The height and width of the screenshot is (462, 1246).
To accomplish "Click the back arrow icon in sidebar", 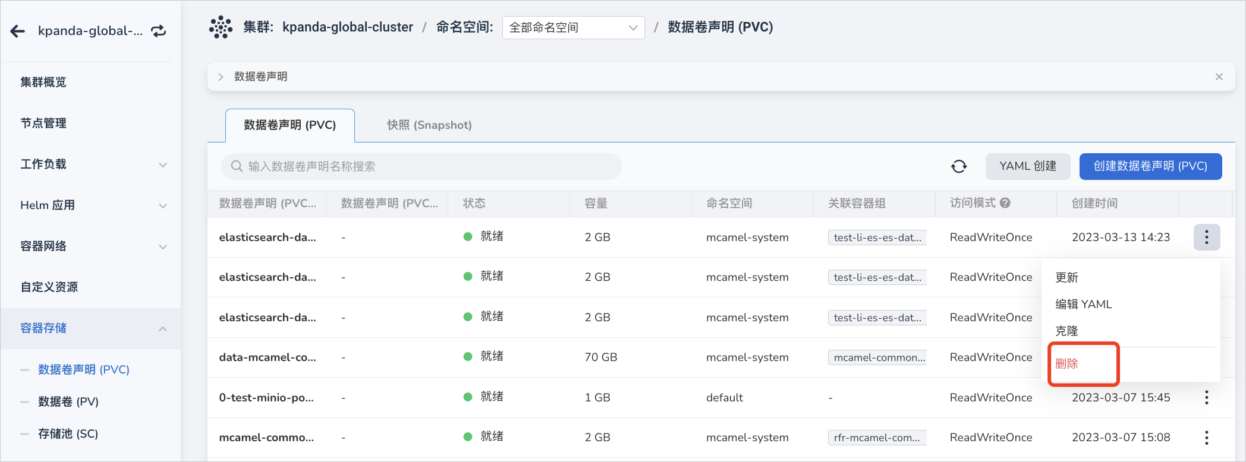I will click(18, 31).
